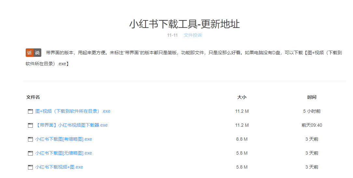
Task: Click the 文件投诉 link under the title
Action: tap(193, 35)
